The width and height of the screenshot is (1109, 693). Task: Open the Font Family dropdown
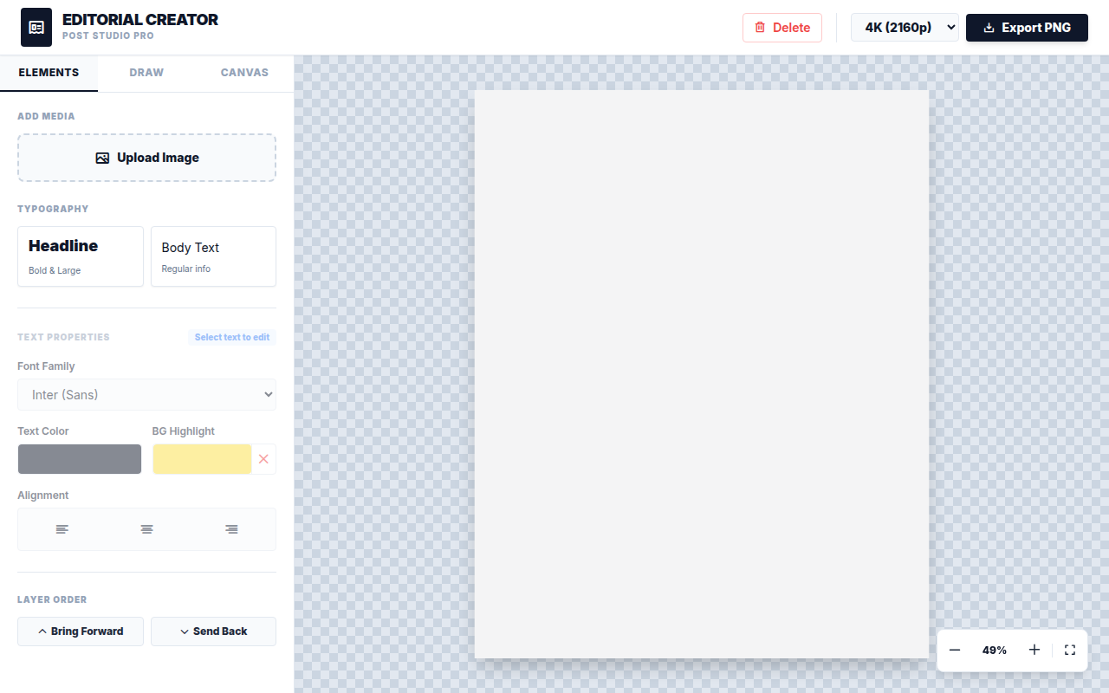point(147,395)
